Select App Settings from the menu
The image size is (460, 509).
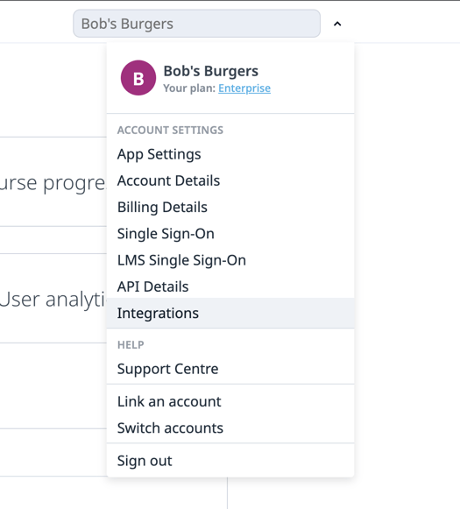click(230, 154)
